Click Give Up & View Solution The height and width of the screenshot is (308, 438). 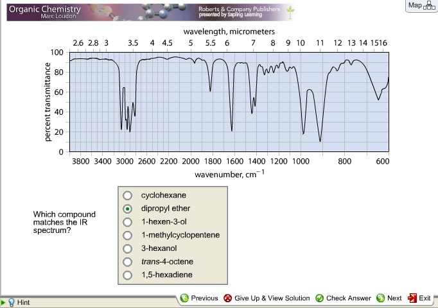tap(272, 298)
